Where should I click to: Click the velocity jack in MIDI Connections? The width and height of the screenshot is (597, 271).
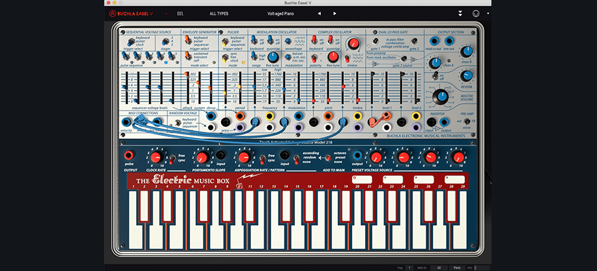tap(126, 122)
